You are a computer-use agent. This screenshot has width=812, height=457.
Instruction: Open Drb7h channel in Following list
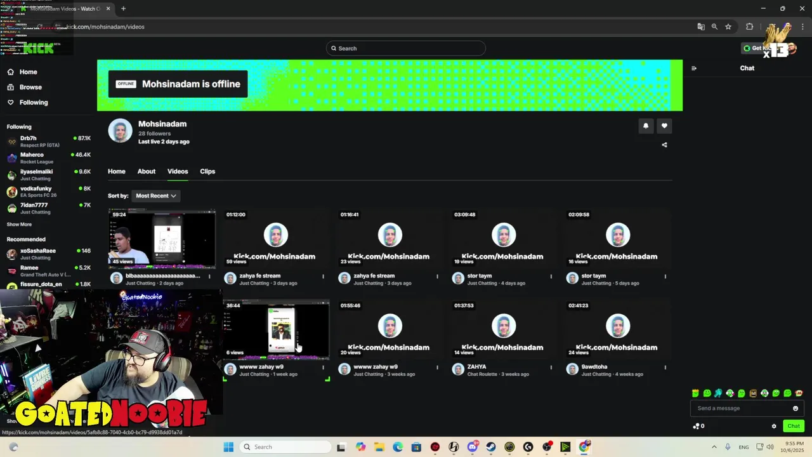coord(48,142)
